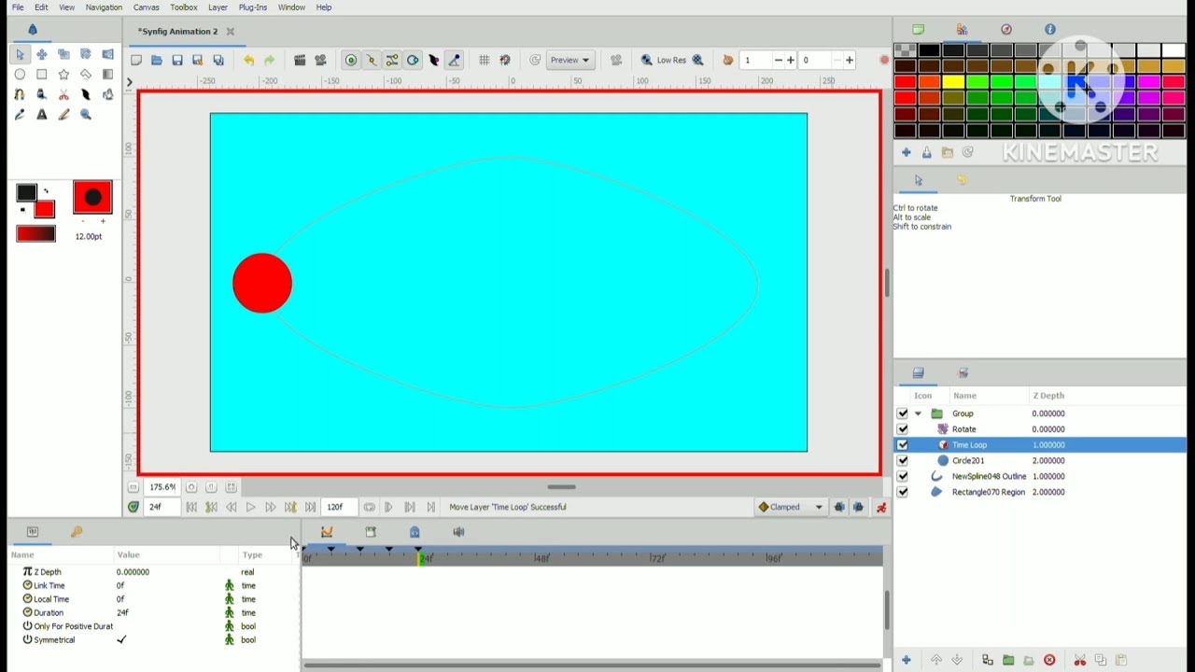
Task: Lower the layer with down arrow
Action: pos(958,661)
